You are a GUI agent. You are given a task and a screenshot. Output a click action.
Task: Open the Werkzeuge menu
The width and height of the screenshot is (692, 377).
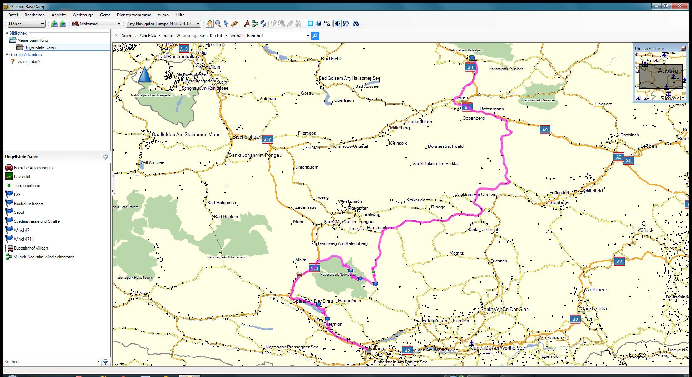(83, 15)
